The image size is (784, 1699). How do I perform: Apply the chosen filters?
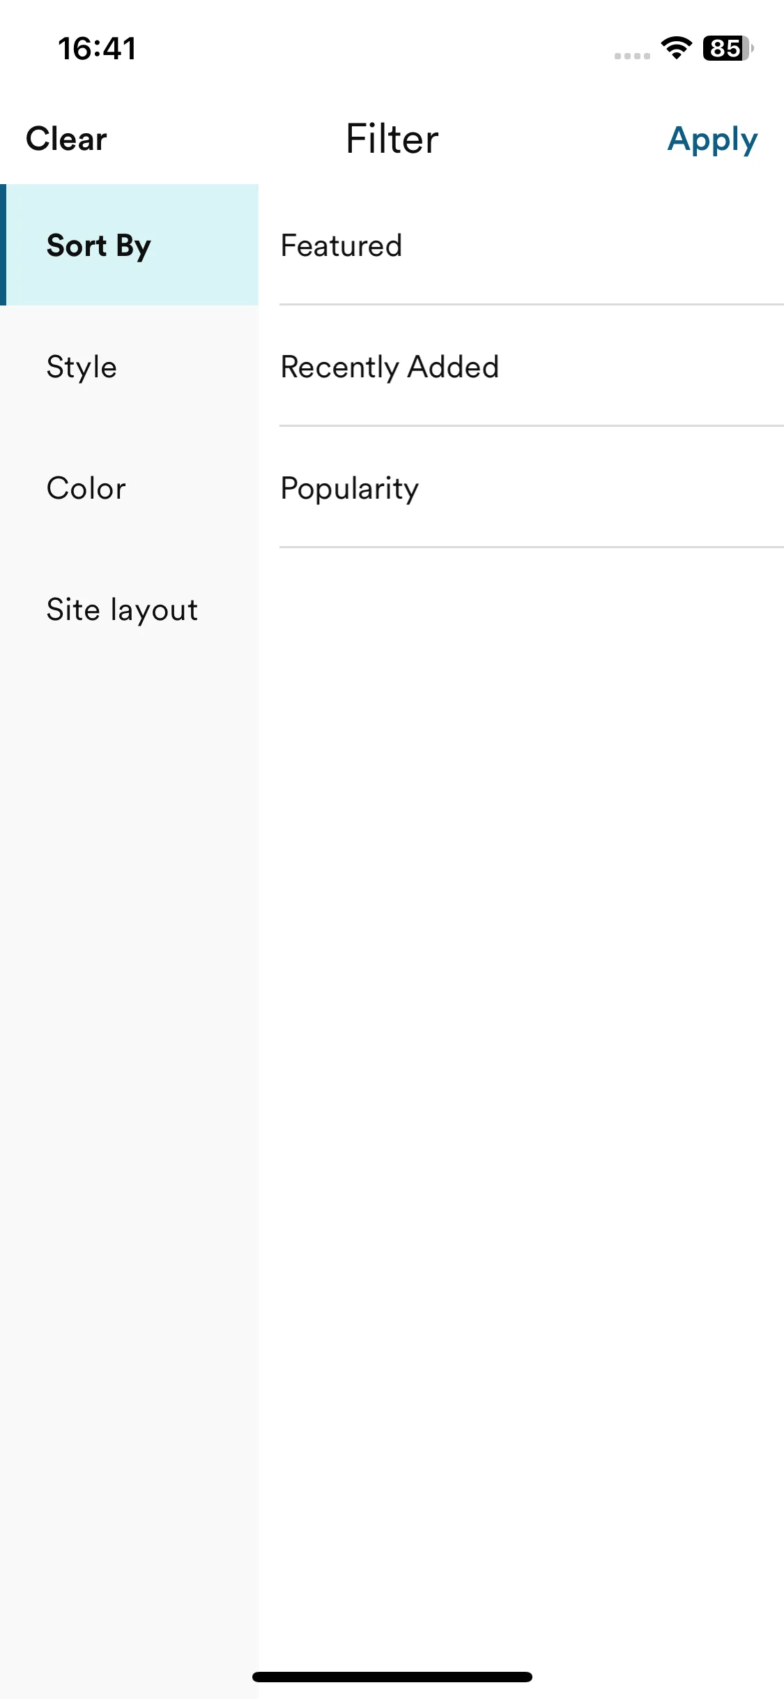pos(712,139)
